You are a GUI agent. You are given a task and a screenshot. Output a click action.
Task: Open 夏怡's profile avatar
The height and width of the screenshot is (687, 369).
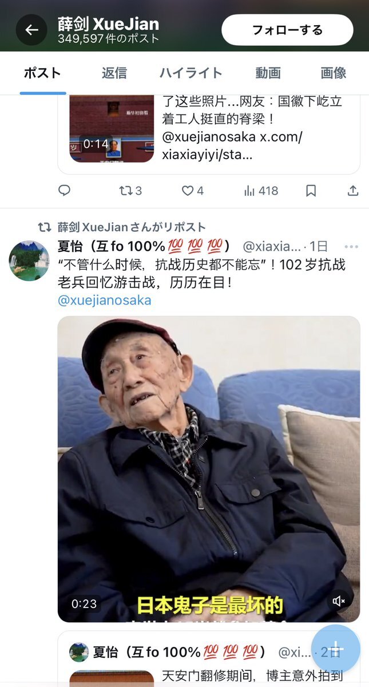29,260
